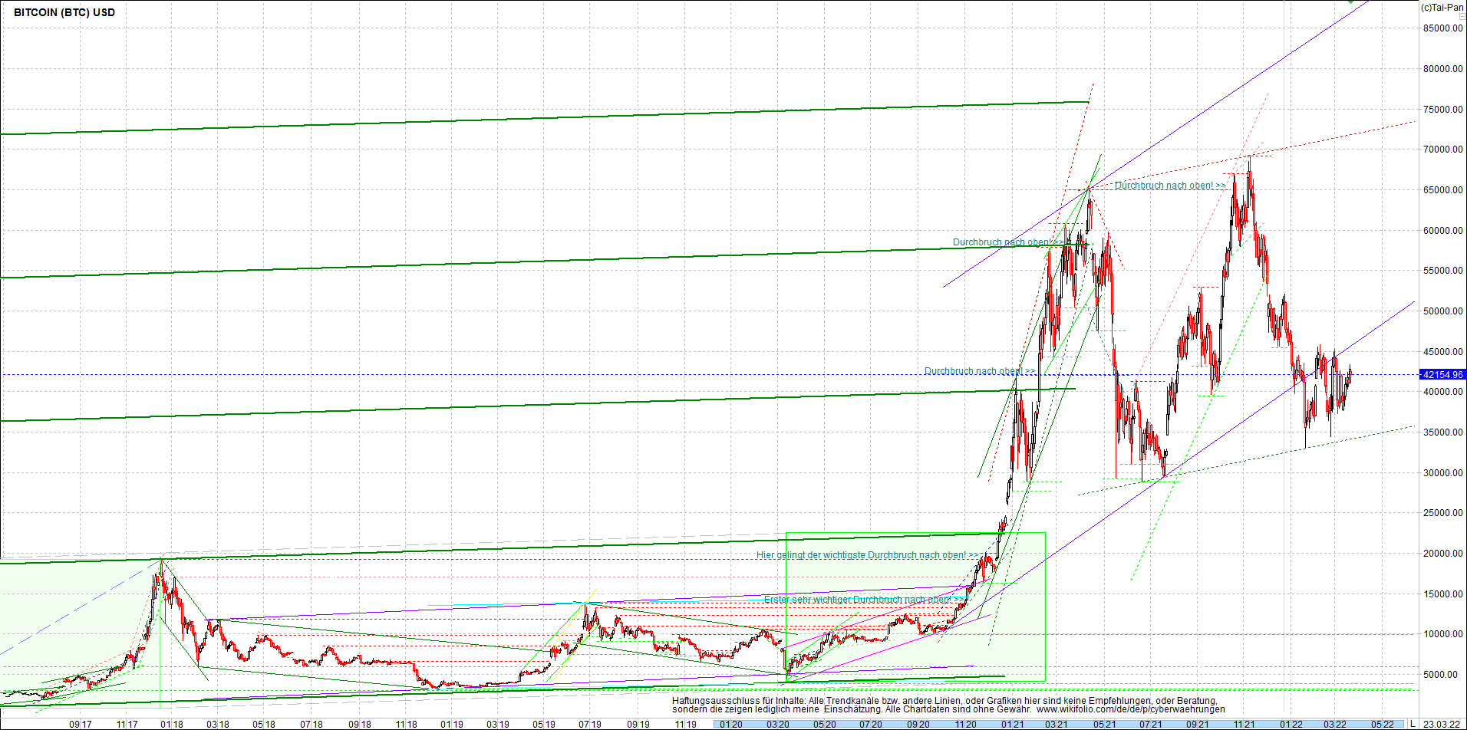This screenshot has width=1467, height=730.
Task: Click the 11 20 date axis label
Action: pyautogui.click(x=966, y=725)
